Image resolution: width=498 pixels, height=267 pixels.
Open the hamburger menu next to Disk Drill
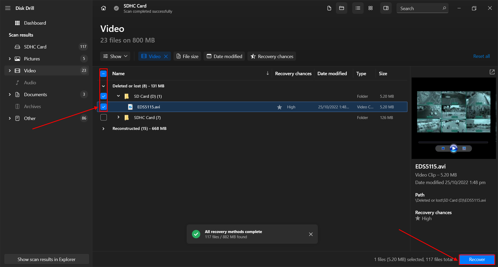click(x=8, y=8)
